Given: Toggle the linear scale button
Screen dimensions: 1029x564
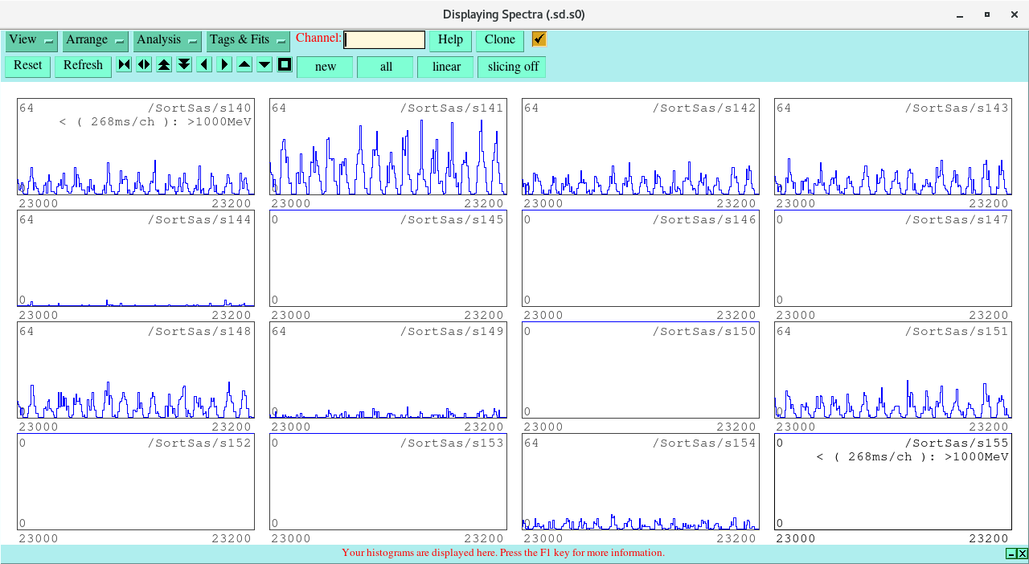Looking at the screenshot, I should [445, 67].
